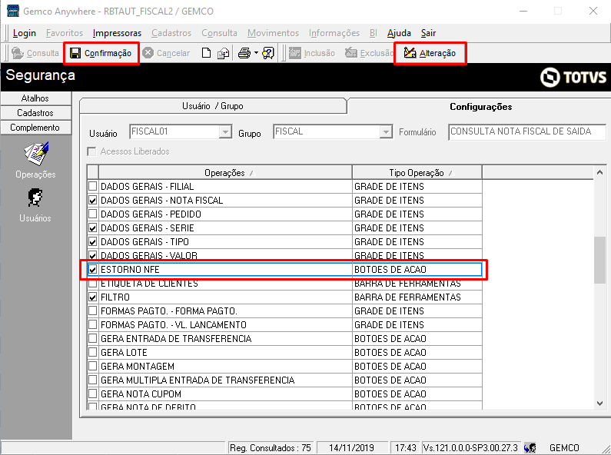Viewport: 611px width, 455px height.
Task: Expand the Usuário FISCAL01 dropdown
Action: pos(225,131)
